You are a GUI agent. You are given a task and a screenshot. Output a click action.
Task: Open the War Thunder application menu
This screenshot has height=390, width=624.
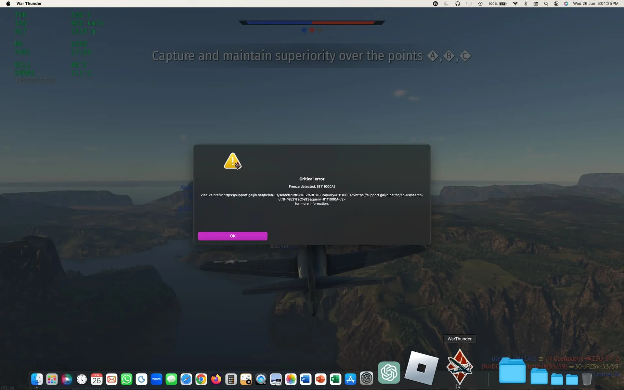pos(29,4)
